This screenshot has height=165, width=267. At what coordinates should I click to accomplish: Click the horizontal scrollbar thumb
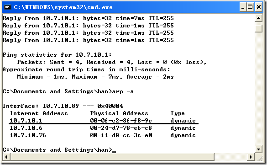pyautogui.click(x=112, y=157)
